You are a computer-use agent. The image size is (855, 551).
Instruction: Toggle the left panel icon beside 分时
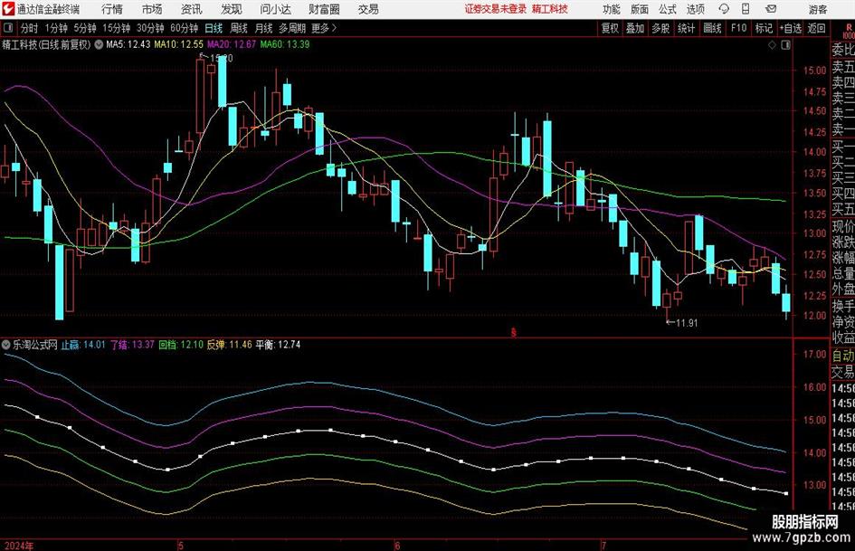[x=7, y=28]
